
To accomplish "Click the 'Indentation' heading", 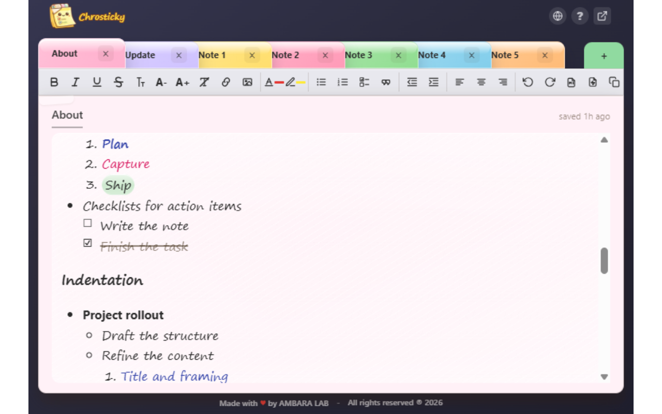I will [102, 280].
